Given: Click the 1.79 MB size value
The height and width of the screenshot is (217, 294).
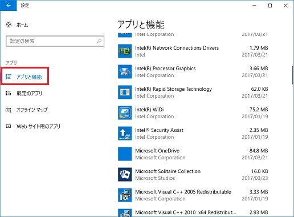Looking at the screenshot, I should (x=259, y=48).
